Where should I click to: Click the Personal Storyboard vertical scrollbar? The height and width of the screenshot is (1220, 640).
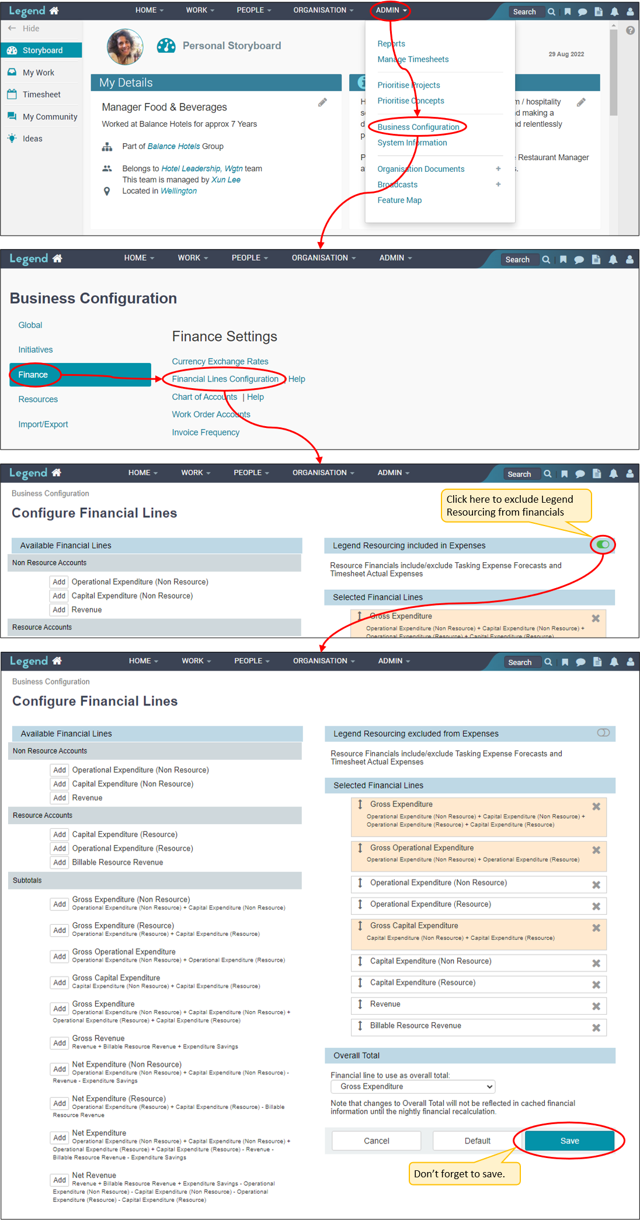613,71
